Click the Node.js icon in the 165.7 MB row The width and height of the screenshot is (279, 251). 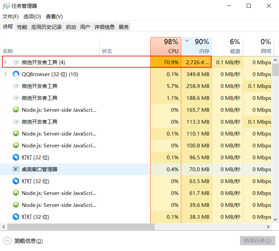pos(16,110)
